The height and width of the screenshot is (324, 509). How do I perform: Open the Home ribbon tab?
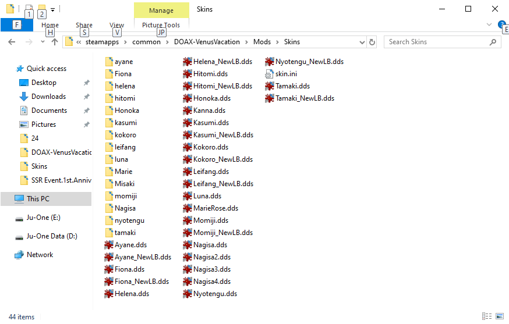tap(50, 25)
